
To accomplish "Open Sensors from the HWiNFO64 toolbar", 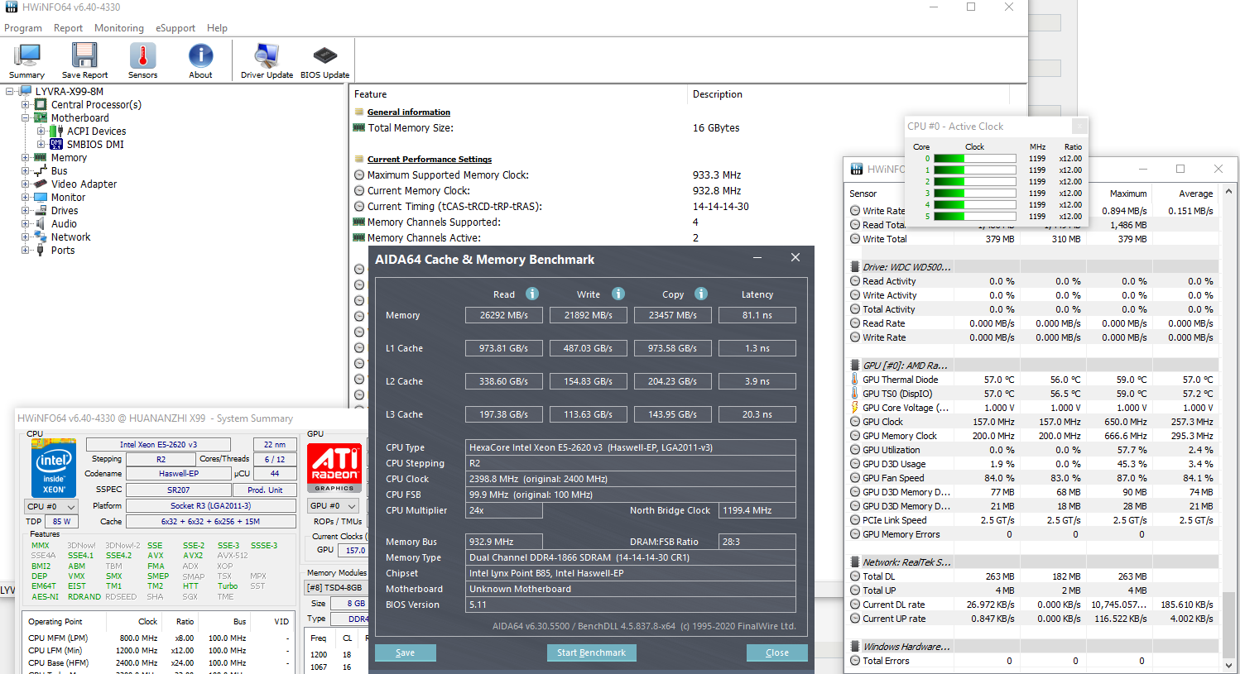I will (142, 60).
